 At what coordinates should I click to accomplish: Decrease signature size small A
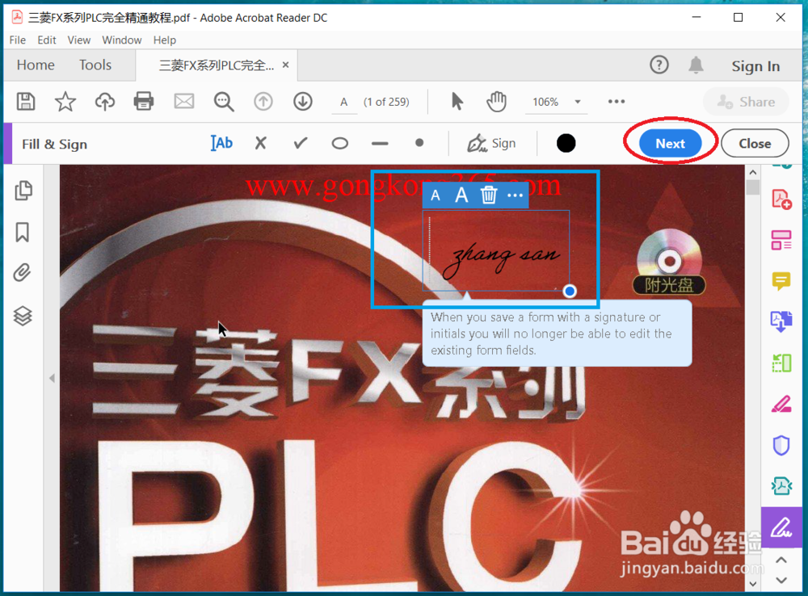pyautogui.click(x=436, y=195)
